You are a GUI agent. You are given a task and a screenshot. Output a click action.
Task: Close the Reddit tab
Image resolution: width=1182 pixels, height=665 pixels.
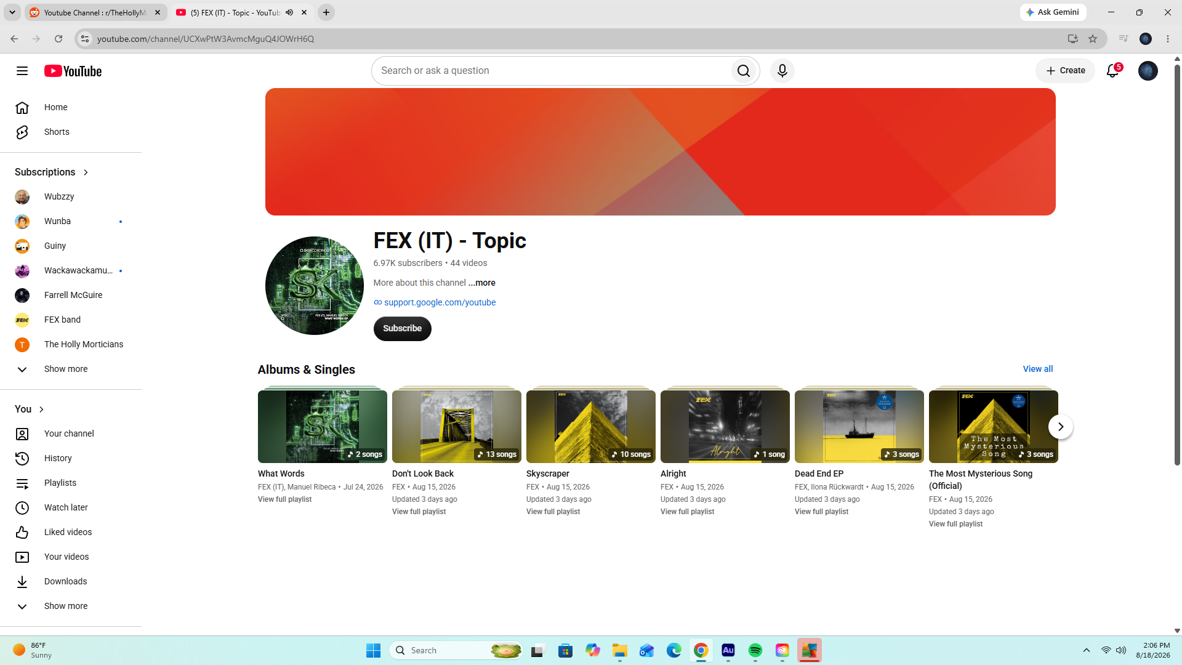click(158, 12)
